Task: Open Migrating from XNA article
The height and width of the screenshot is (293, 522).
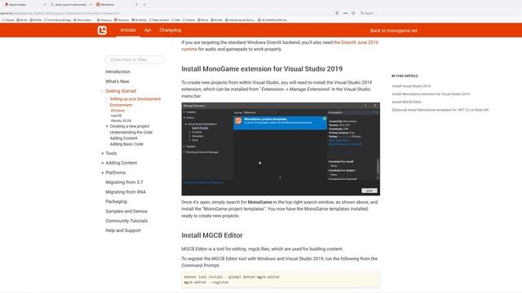Action: pos(126,192)
